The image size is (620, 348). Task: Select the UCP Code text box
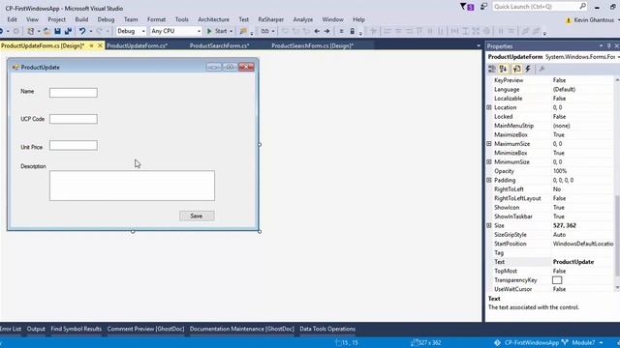click(74, 119)
